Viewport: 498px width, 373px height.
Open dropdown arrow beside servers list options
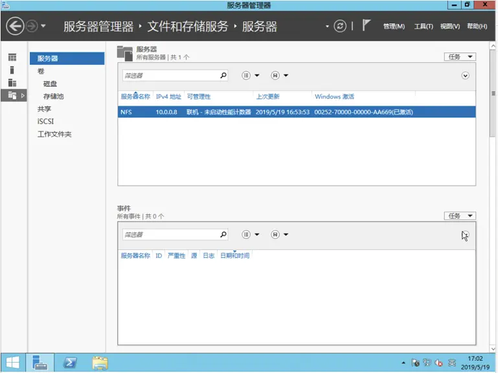(257, 75)
